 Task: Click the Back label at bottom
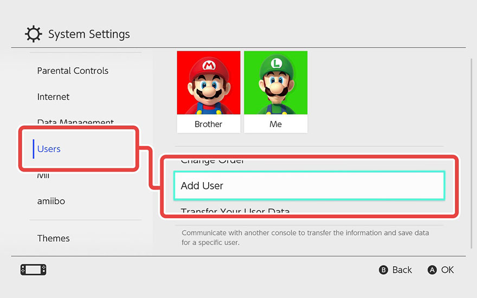pyautogui.click(x=402, y=270)
